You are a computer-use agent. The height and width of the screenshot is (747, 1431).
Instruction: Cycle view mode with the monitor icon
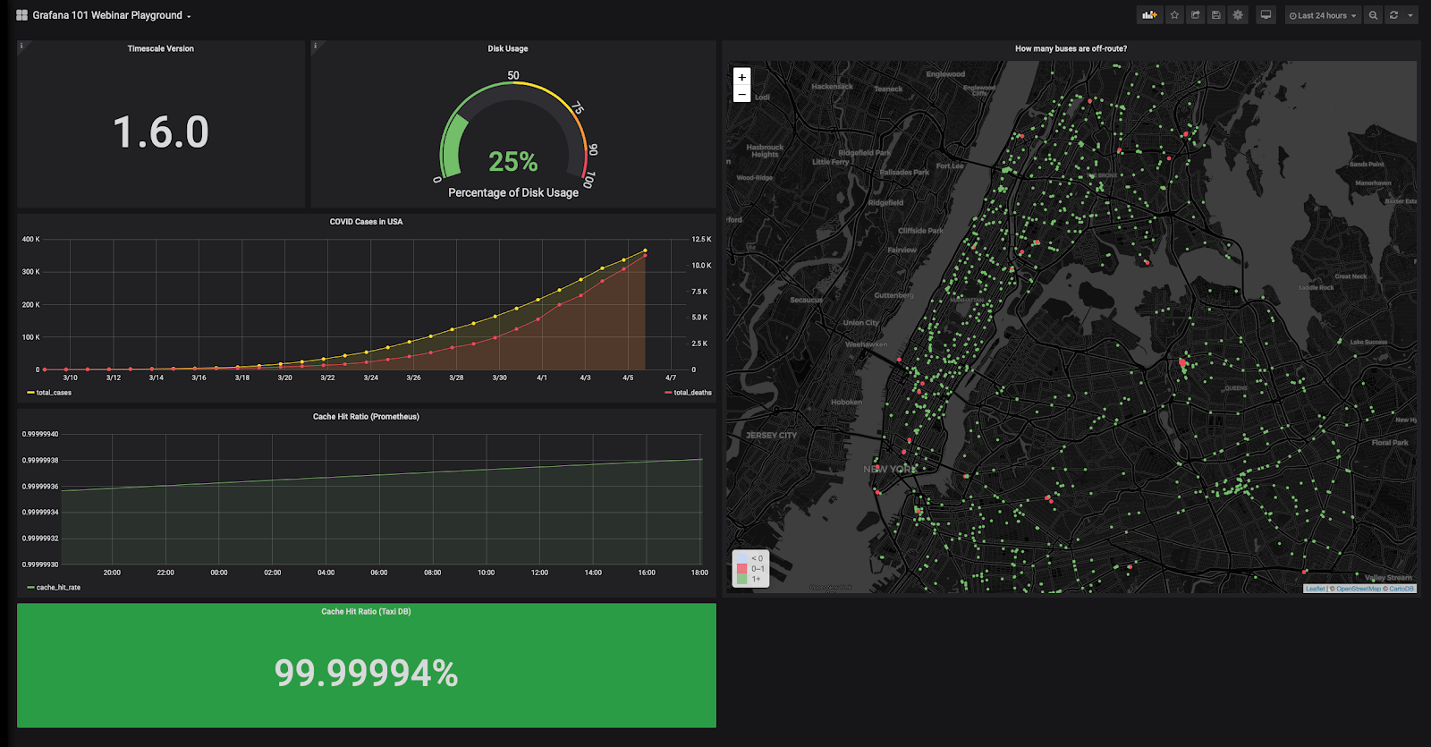point(1266,15)
